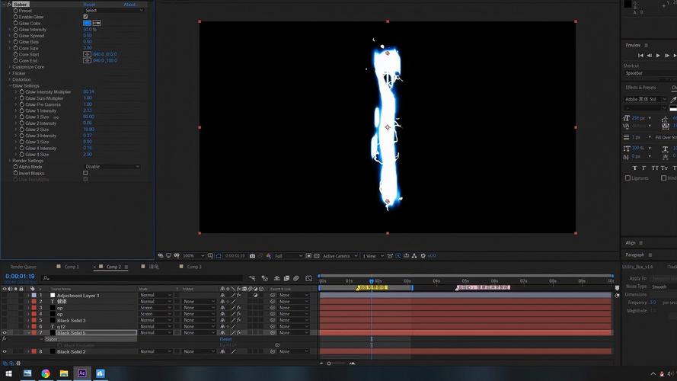
Task: Open the Effects & Presets tab
Action: (x=640, y=88)
